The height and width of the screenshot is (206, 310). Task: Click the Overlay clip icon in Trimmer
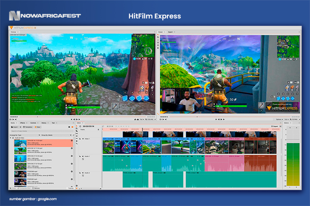pos(138,119)
